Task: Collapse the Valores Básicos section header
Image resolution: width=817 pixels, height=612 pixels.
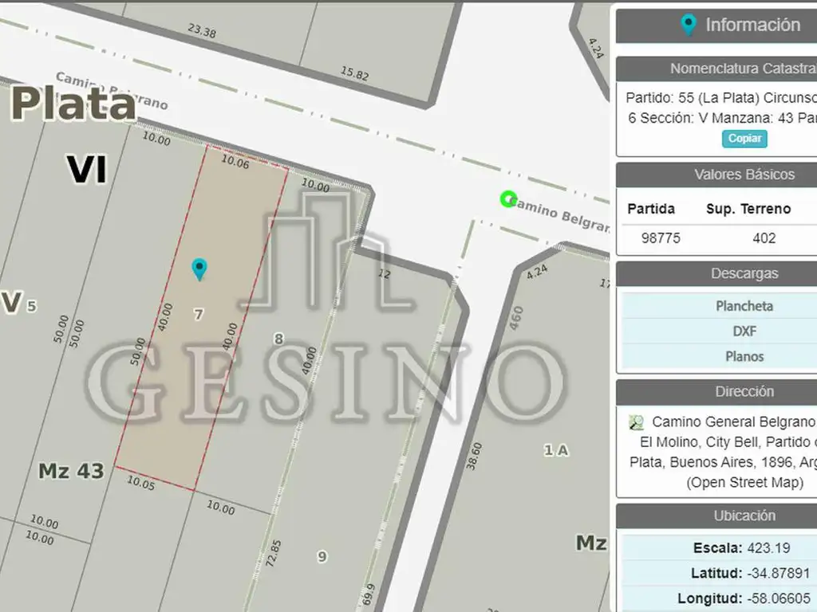Action: [744, 175]
